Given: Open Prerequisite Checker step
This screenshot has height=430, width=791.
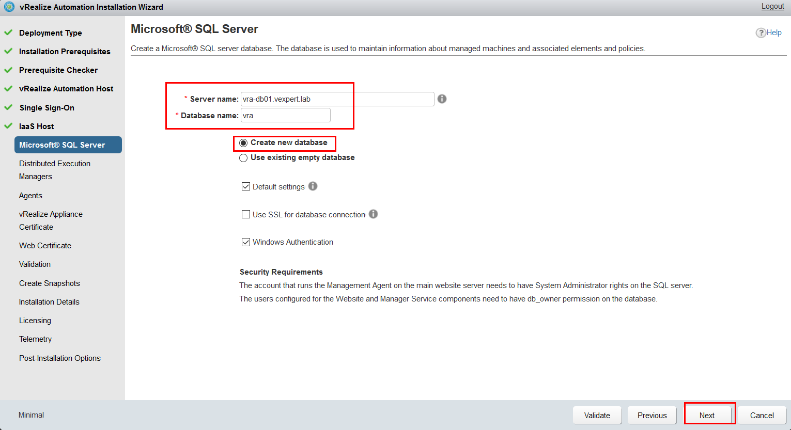Looking at the screenshot, I should [58, 70].
